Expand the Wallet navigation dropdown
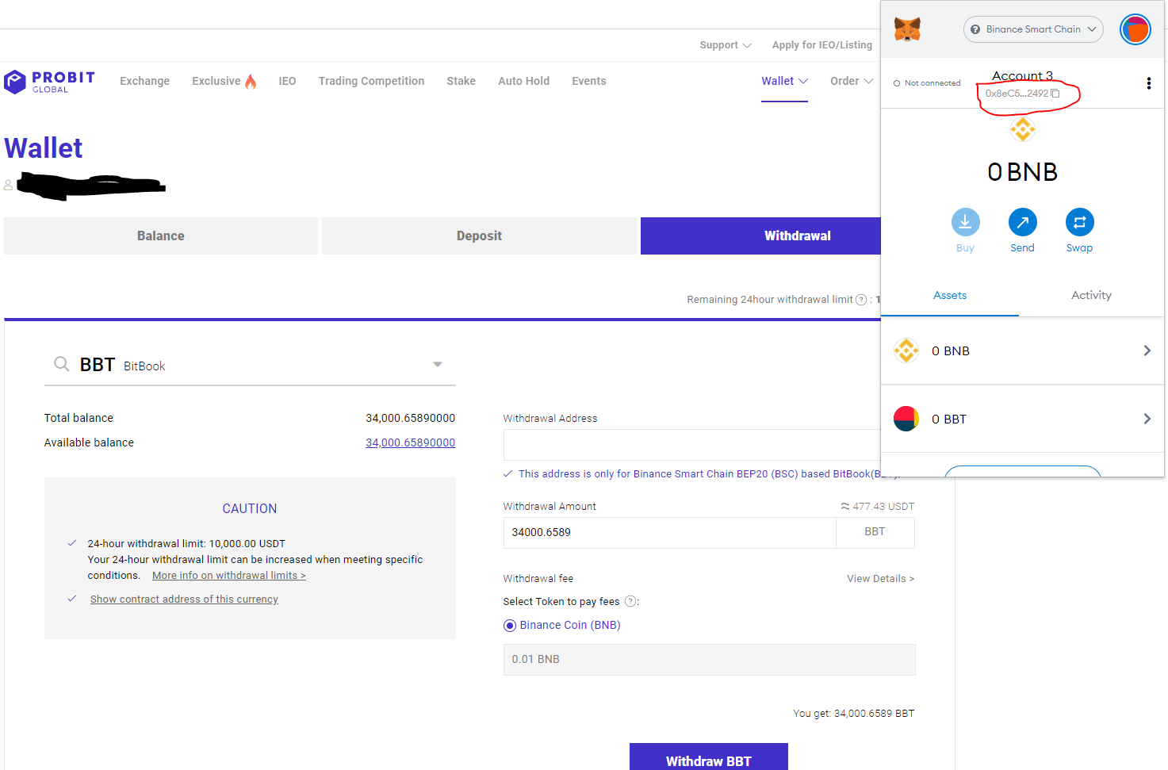1168x770 pixels. click(784, 81)
